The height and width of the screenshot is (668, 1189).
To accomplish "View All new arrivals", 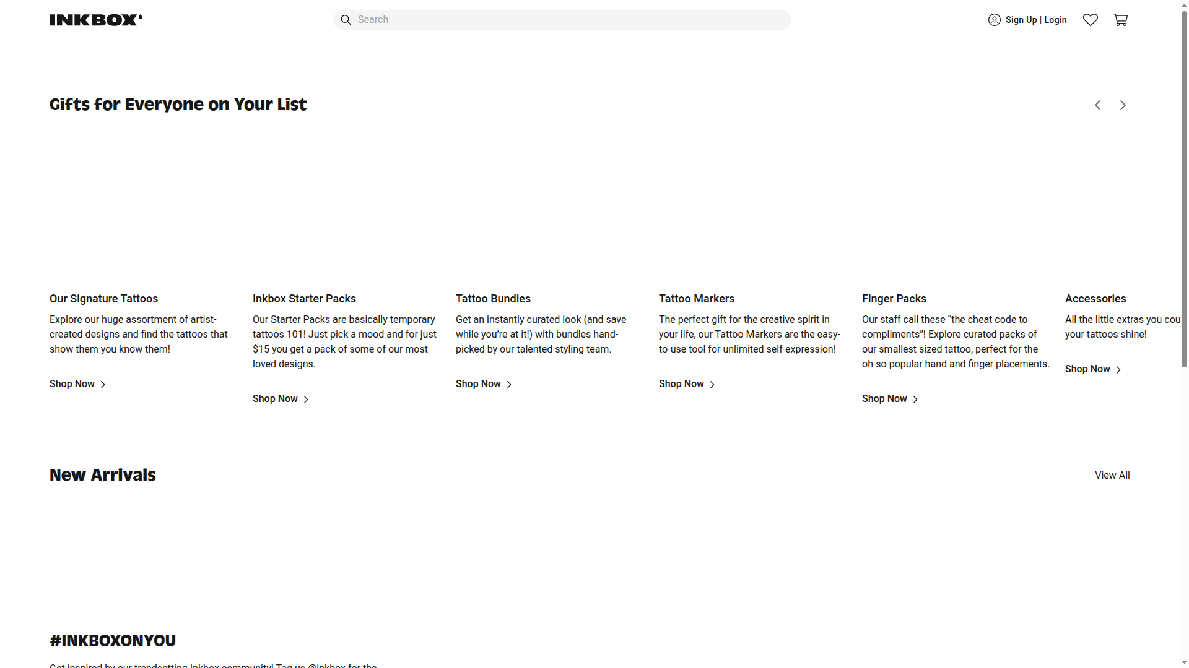I will pos(1112,475).
